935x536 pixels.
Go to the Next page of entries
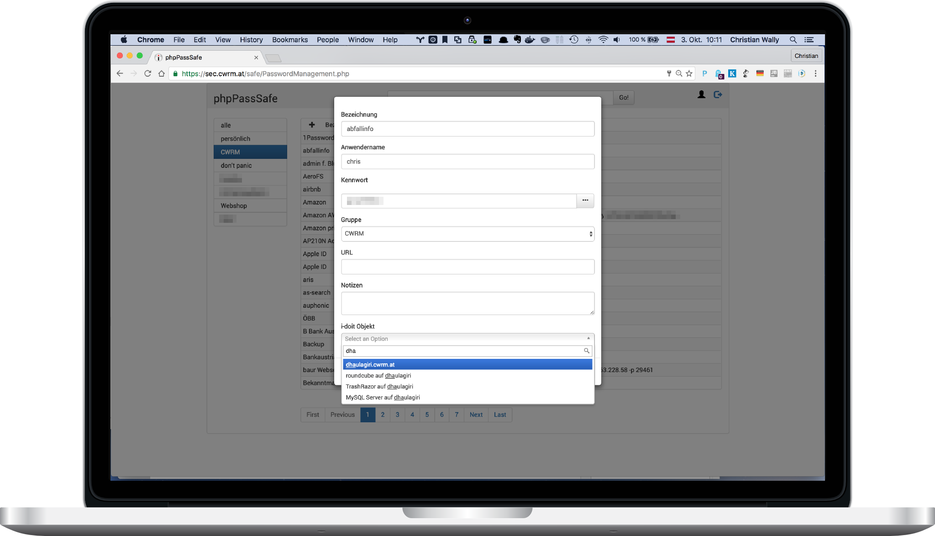[x=476, y=415]
